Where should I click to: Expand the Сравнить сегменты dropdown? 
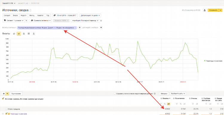tap(41, 21)
